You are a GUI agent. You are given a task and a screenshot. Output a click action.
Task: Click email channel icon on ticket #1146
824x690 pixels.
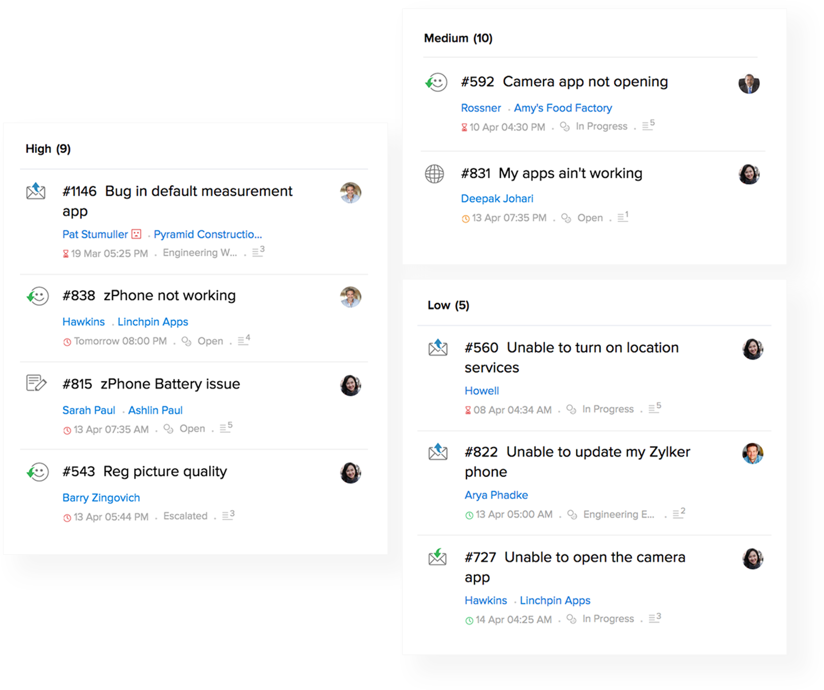[x=36, y=191]
